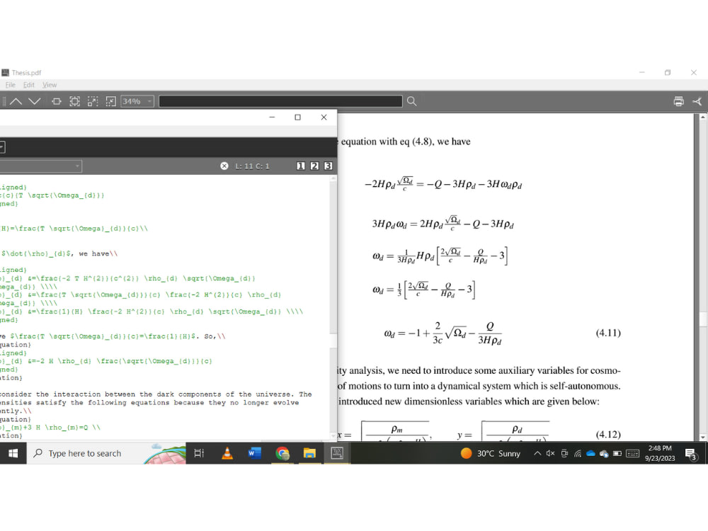Go to the next page
The width and height of the screenshot is (708, 531).
coord(33,101)
